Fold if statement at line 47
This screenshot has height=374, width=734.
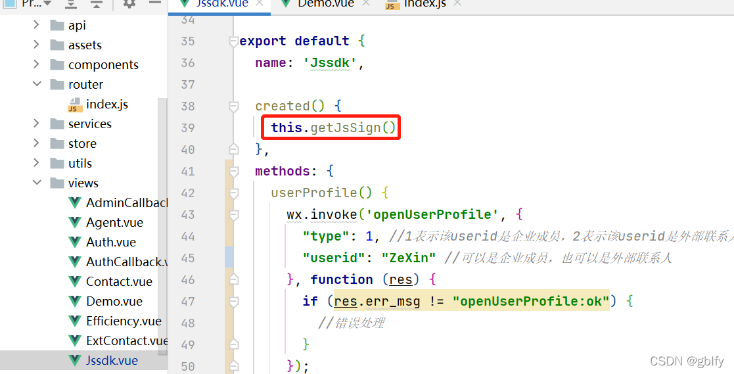point(233,302)
